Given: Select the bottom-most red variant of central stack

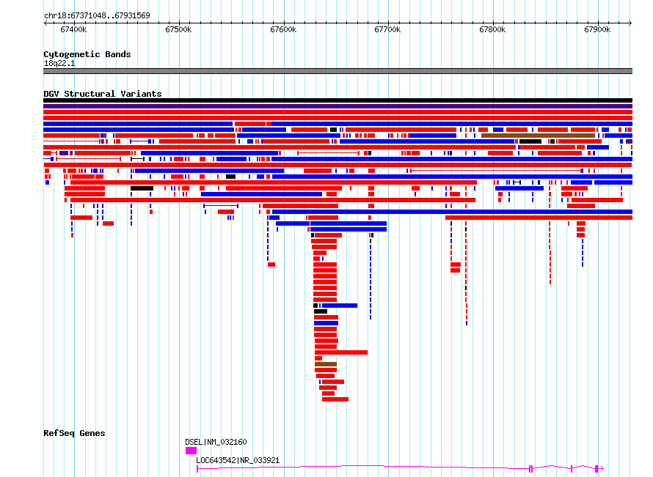Looking at the screenshot, I should coord(335,399).
